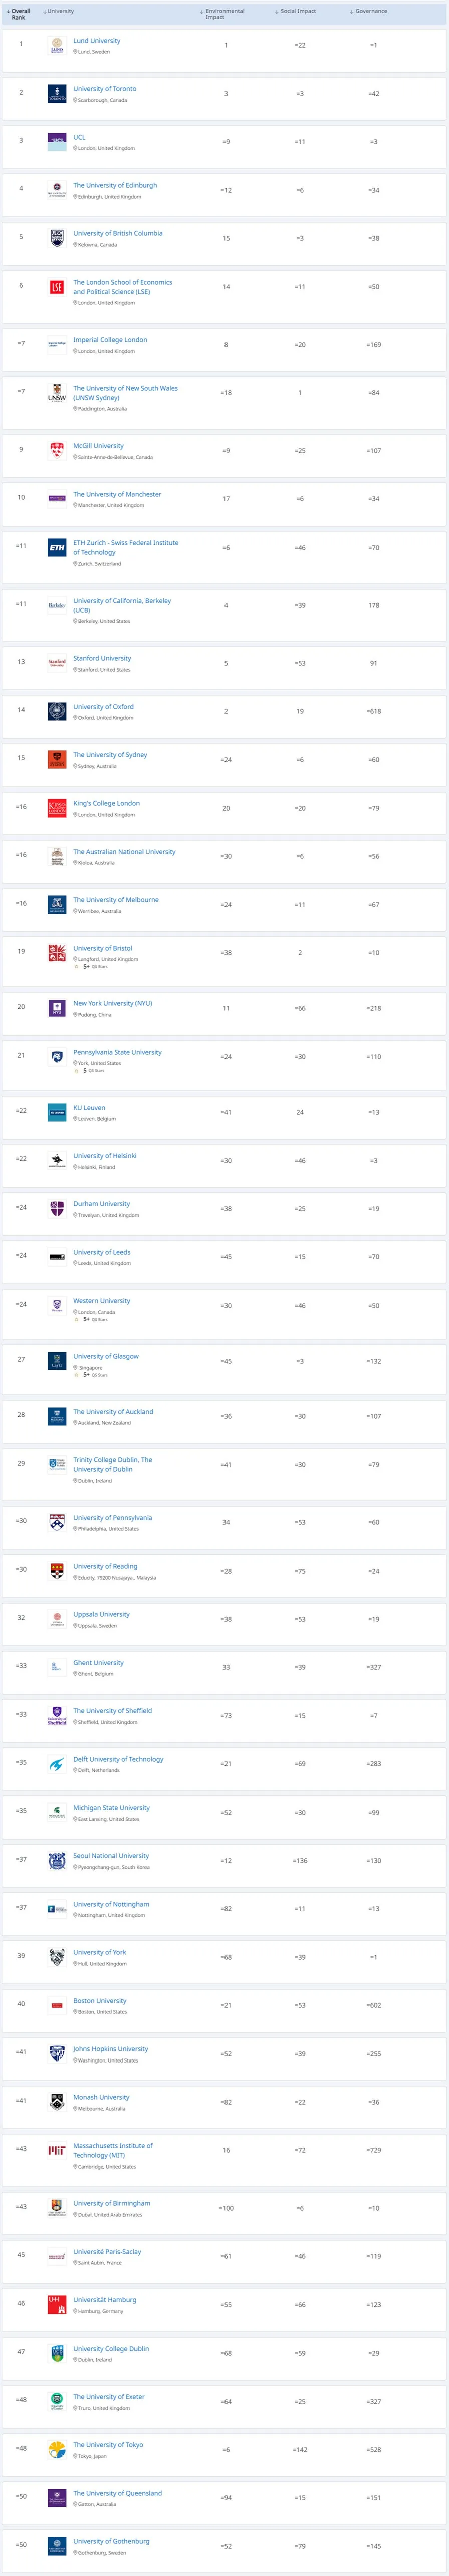Open the Stanford University link
Screen dimensions: 449x2576
(x=102, y=658)
